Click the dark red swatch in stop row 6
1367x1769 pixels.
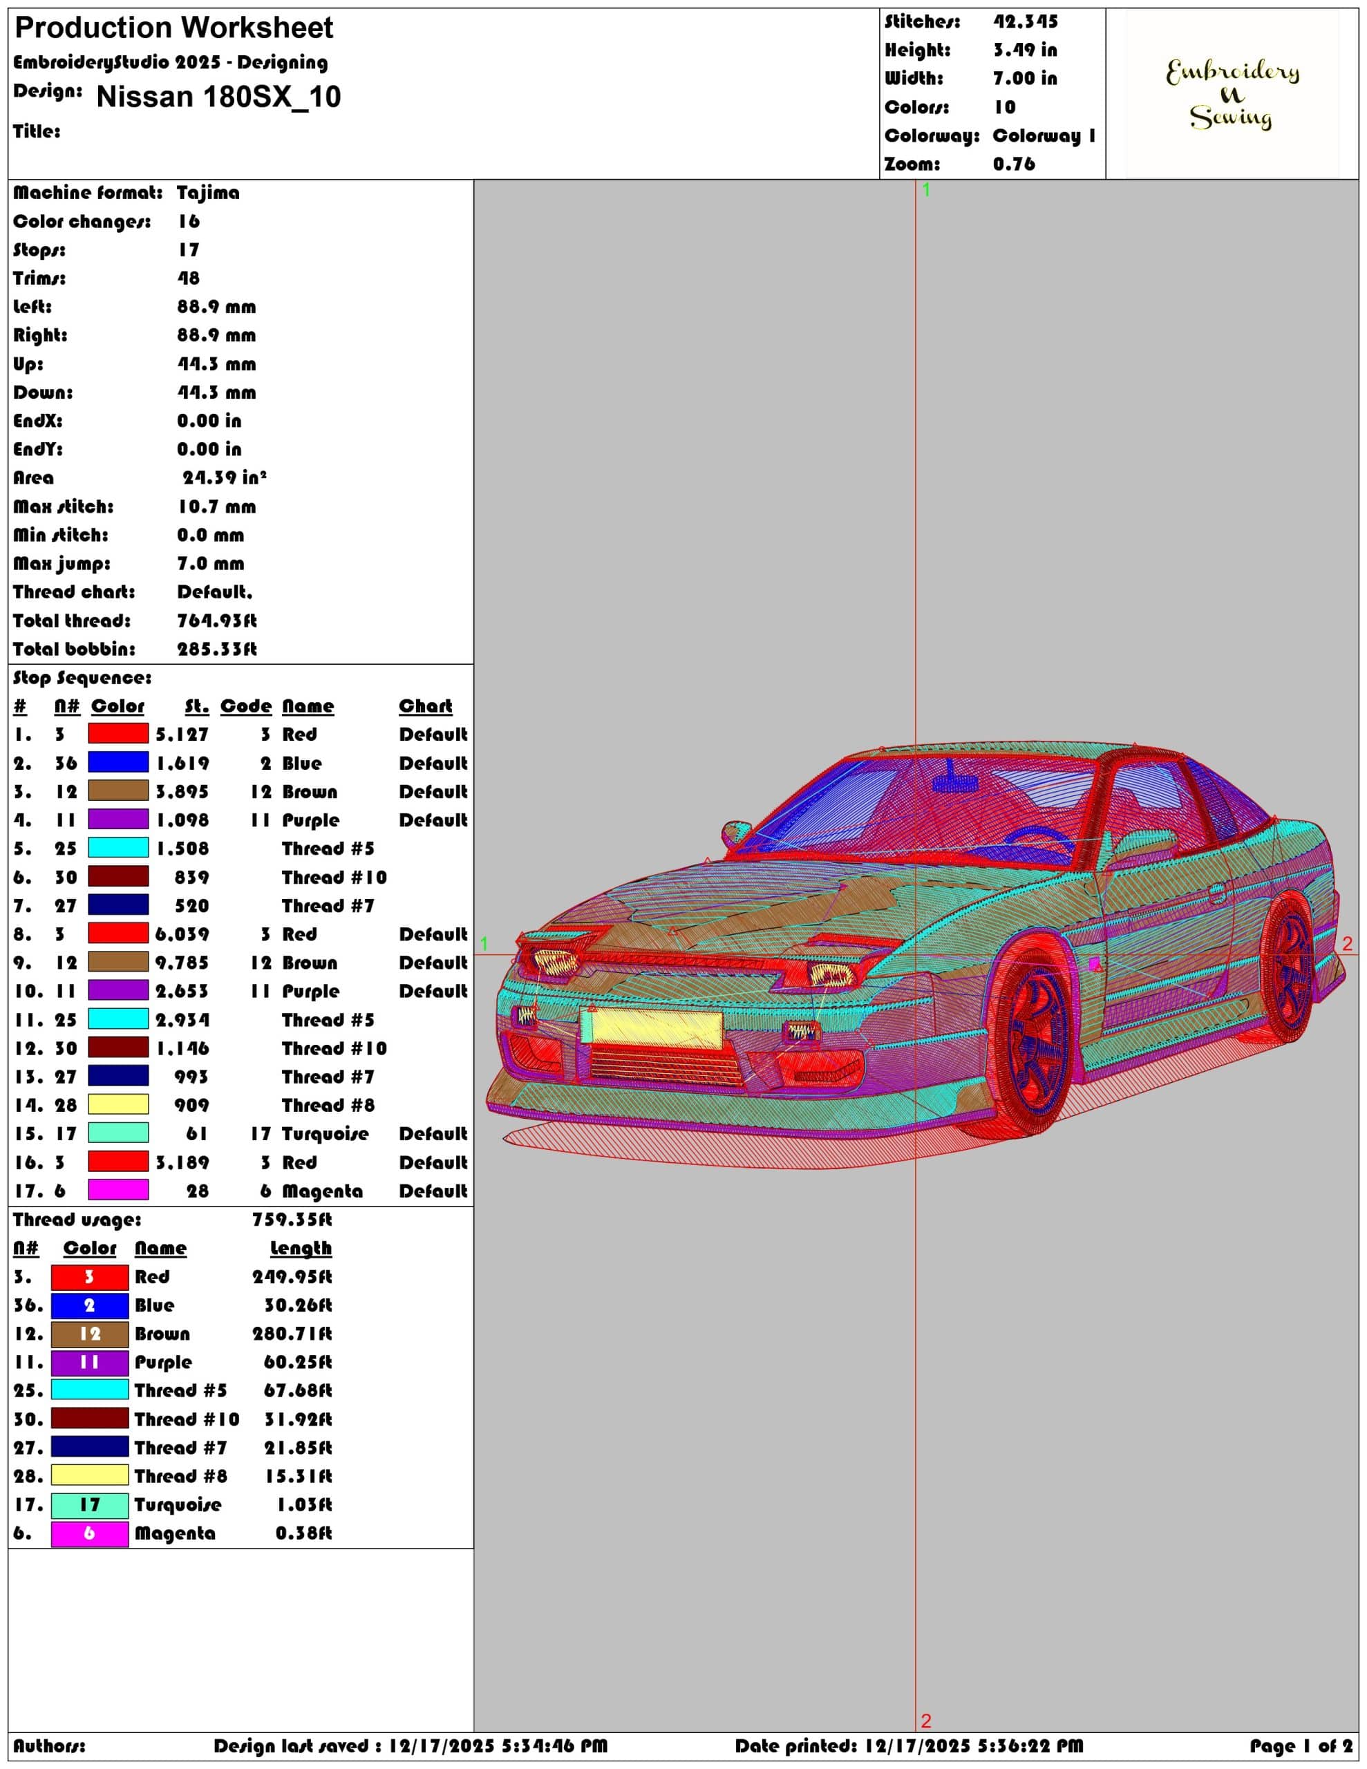118,876
